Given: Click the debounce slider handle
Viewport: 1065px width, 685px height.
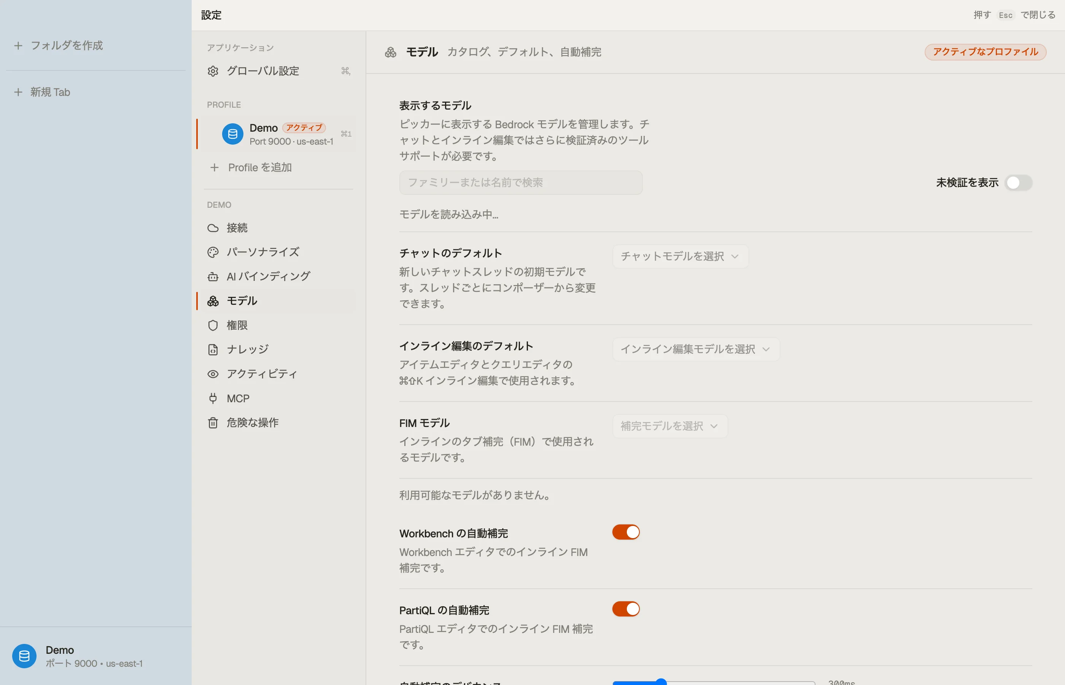Looking at the screenshot, I should pos(661,682).
